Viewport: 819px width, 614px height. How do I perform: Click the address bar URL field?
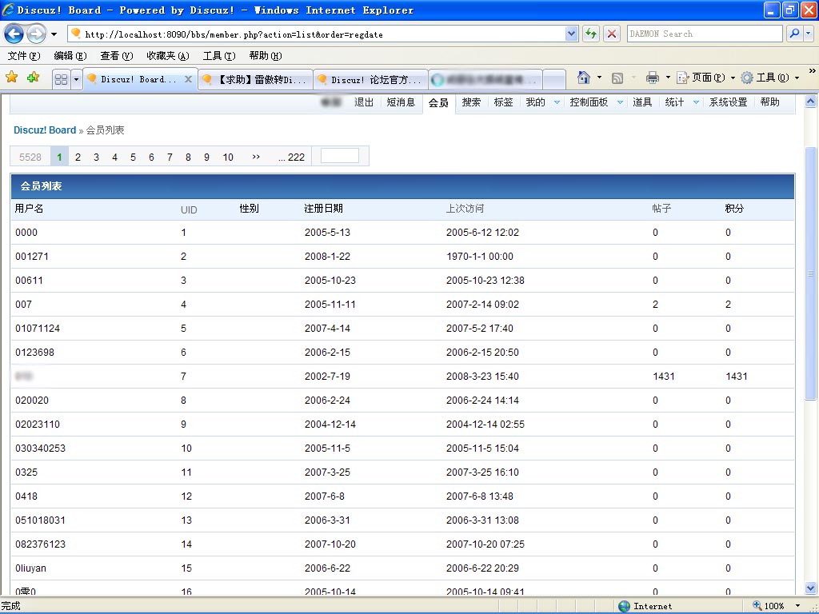324,34
